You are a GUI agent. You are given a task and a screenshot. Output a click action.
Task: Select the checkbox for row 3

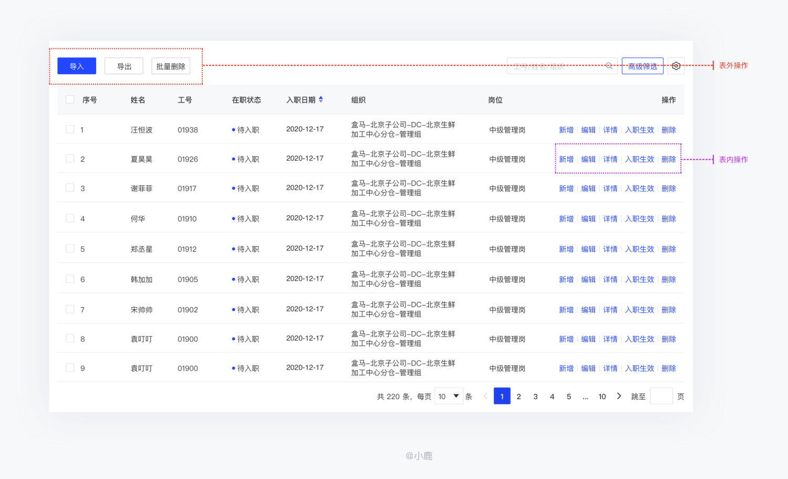click(x=70, y=188)
